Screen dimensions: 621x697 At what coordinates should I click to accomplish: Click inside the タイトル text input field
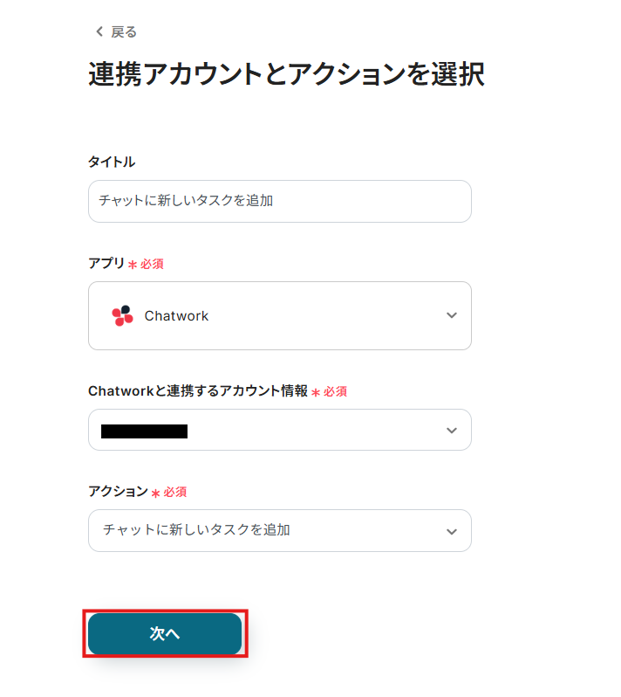pyautogui.click(x=279, y=201)
